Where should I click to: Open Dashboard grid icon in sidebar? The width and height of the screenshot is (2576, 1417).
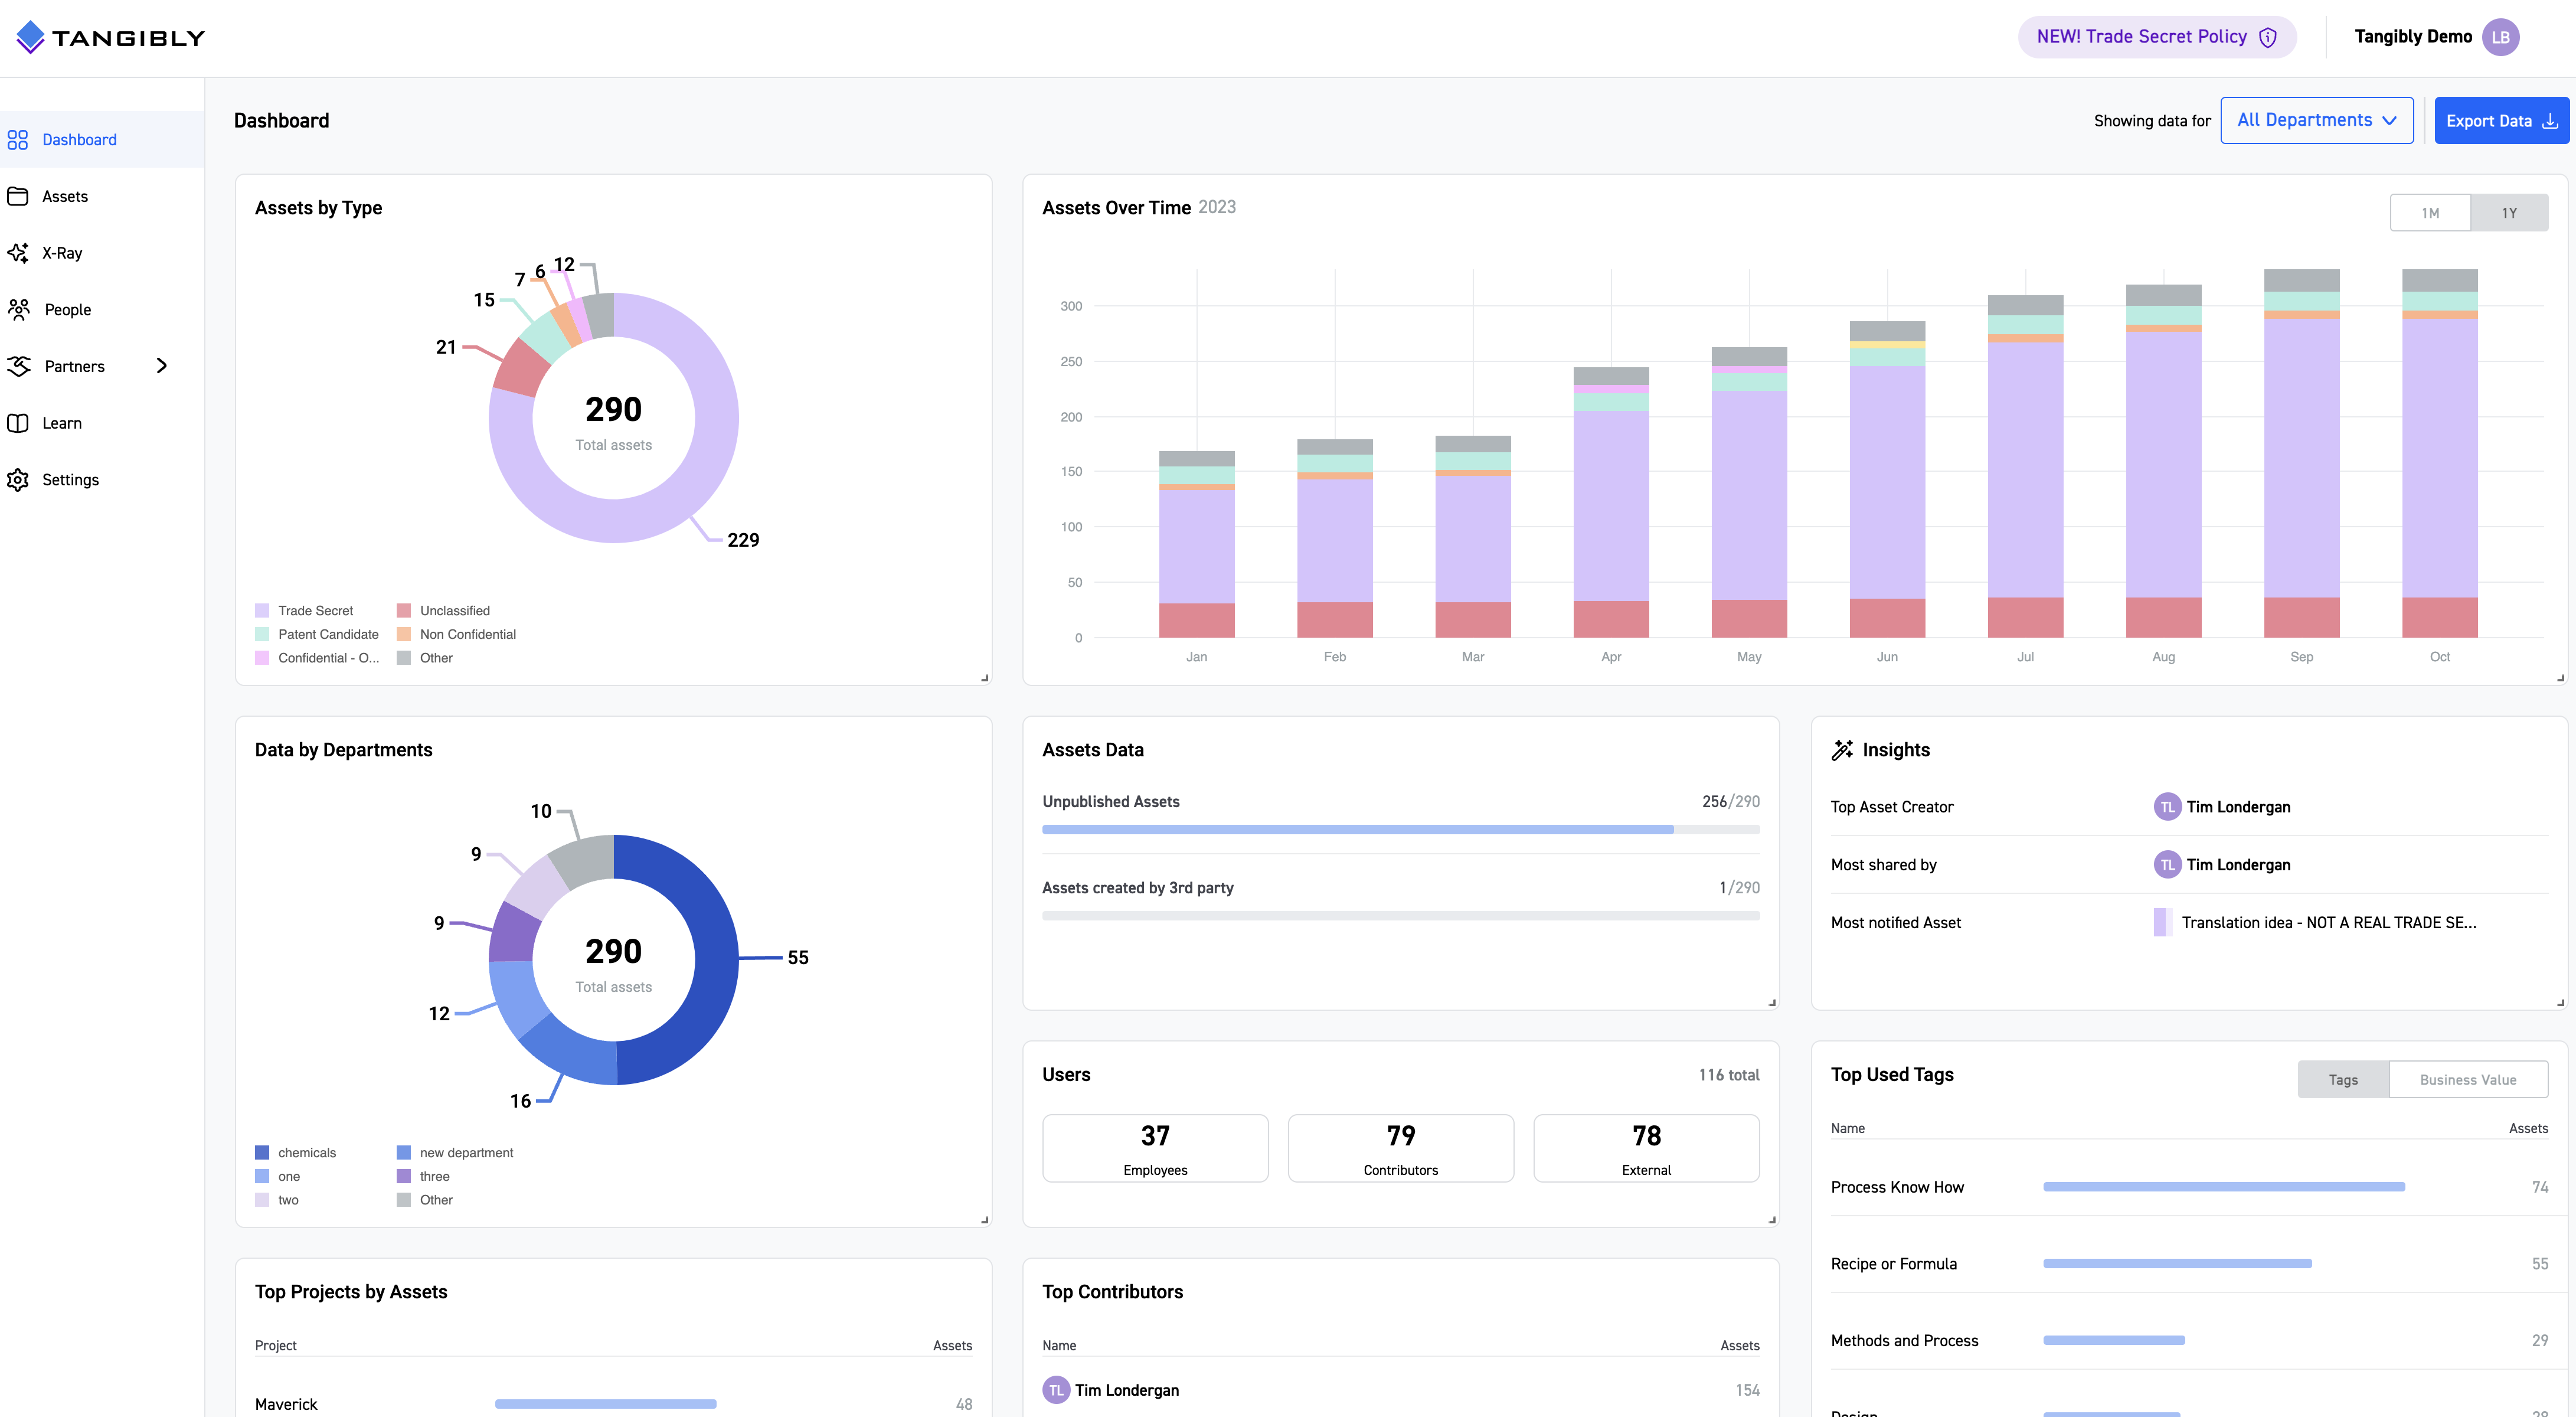click(x=18, y=140)
